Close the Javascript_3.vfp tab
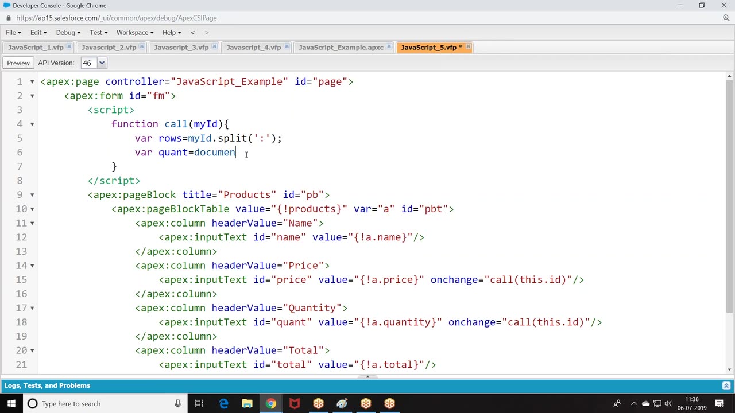Viewport: 735px width, 413px height. click(214, 47)
